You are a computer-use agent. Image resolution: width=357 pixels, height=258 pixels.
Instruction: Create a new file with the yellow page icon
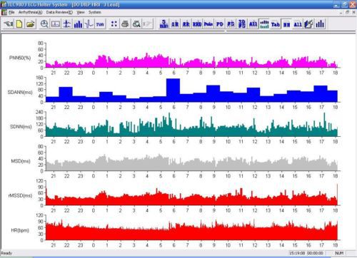(19, 24)
